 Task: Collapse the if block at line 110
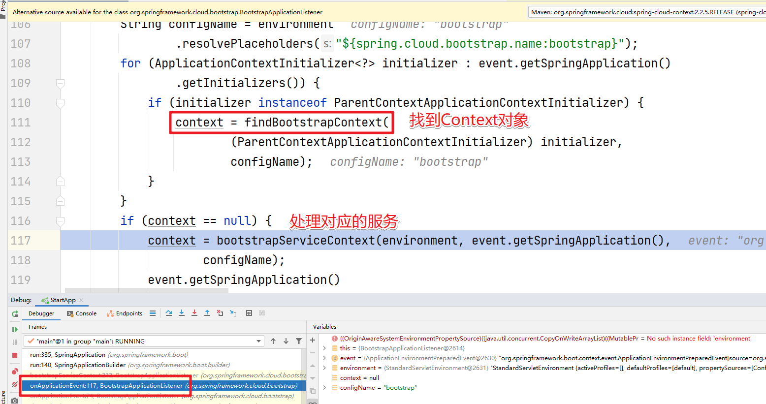[x=60, y=103]
